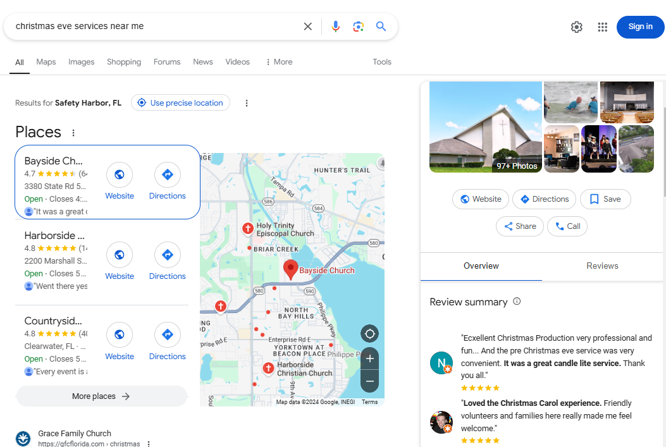Click Use precise location button
The height and width of the screenshot is (447, 666).
180,102
